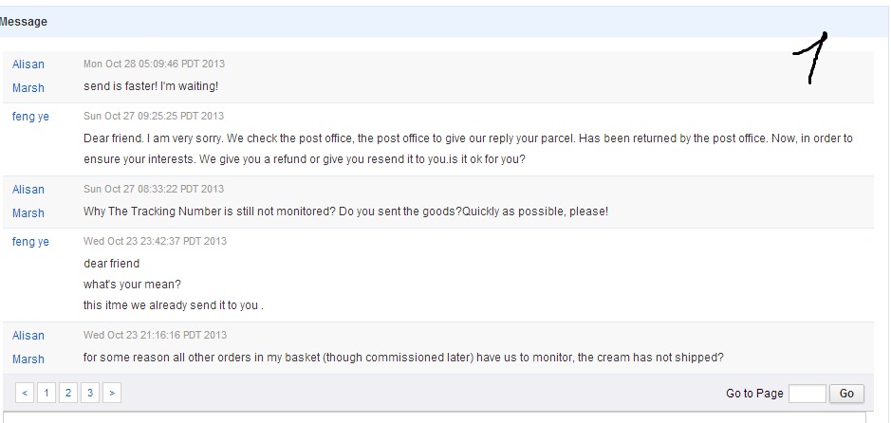The image size is (891, 423).
Task: Focus the Go to Page input box
Action: [x=807, y=393]
